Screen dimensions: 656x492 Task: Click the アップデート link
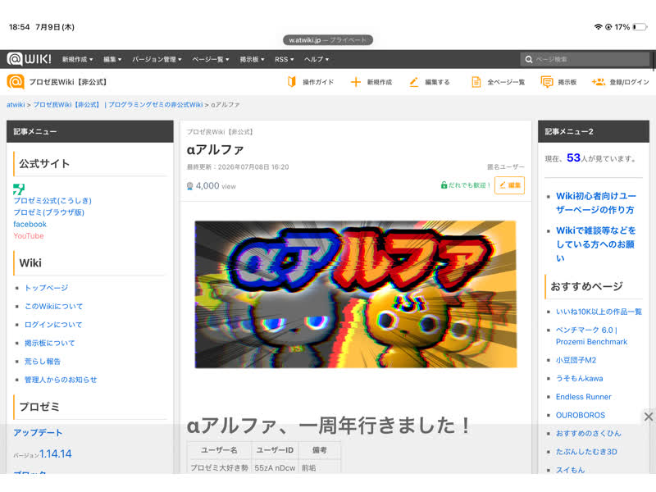tap(38, 433)
